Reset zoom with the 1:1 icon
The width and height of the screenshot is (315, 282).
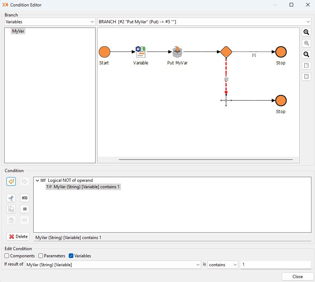[x=306, y=43]
